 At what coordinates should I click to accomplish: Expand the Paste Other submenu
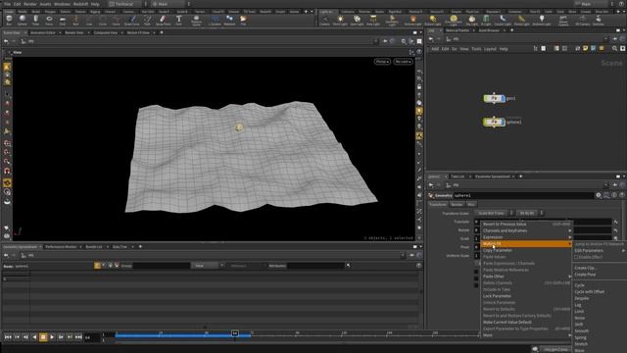point(526,277)
